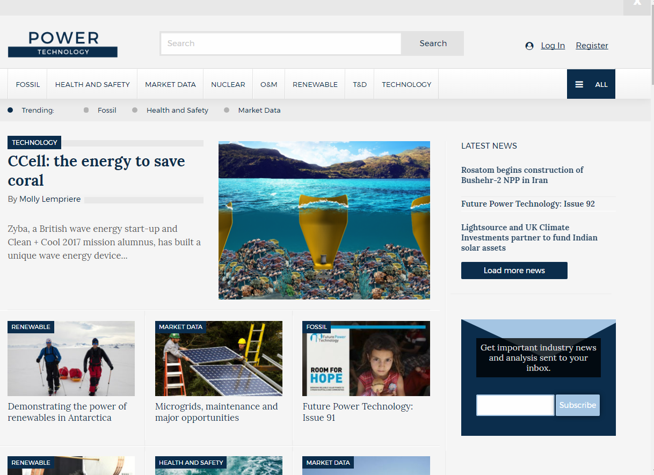This screenshot has width=654, height=475.
Task: Open the ALL categories menu
Action: (601, 84)
